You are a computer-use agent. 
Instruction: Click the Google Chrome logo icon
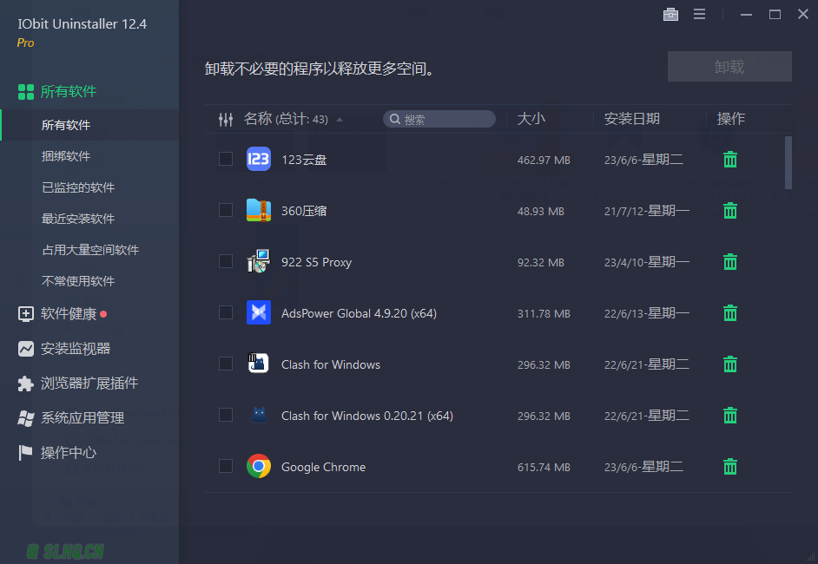coord(259,466)
